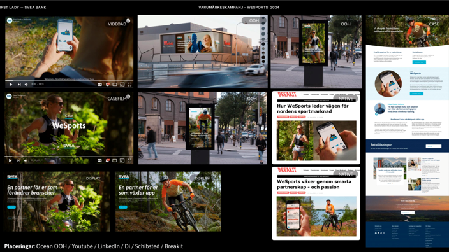Mute the CASEFILM player volume
Viewport: 449px width, 252px height.
pyautogui.click(x=26, y=160)
